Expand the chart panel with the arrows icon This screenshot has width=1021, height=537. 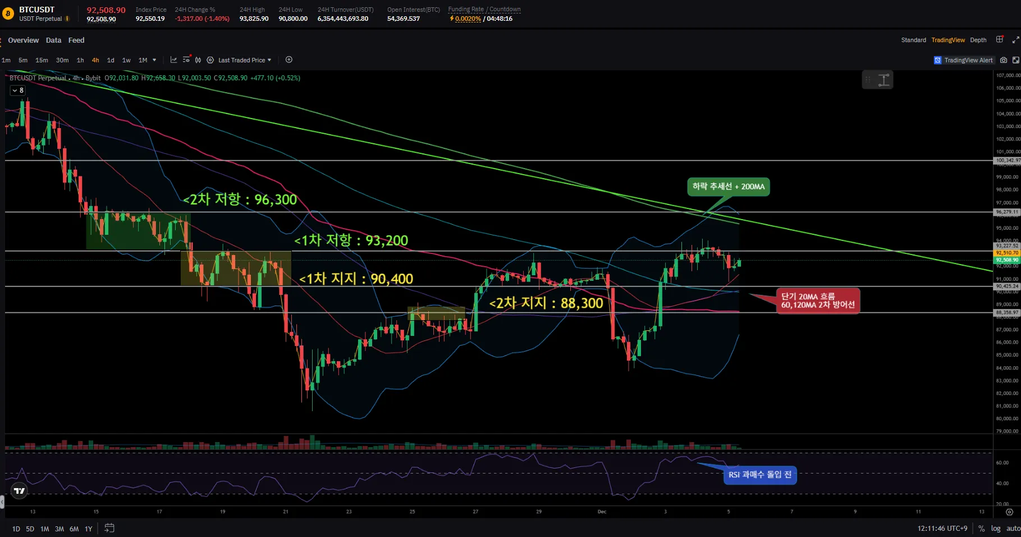(1015, 40)
